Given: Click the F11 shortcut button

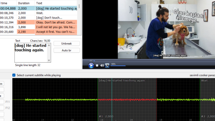Looking at the screenshot, I should (2, 102).
